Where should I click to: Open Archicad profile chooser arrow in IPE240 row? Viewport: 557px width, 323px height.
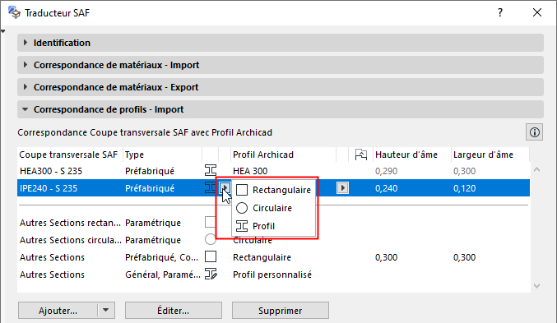click(342, 187)
